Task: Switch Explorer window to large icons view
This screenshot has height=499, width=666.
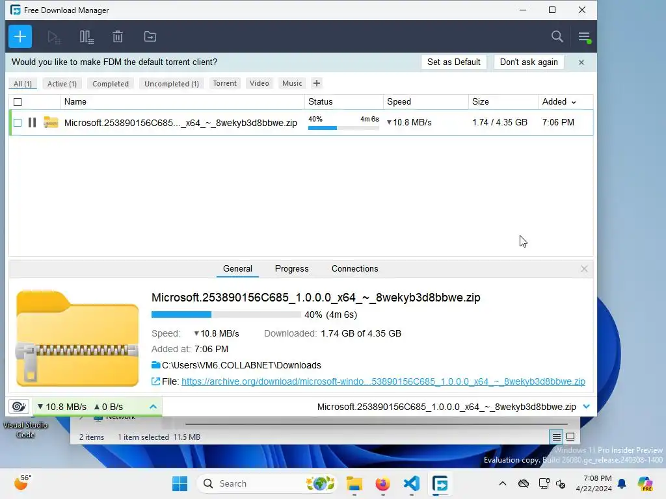Action: point(570,437)
